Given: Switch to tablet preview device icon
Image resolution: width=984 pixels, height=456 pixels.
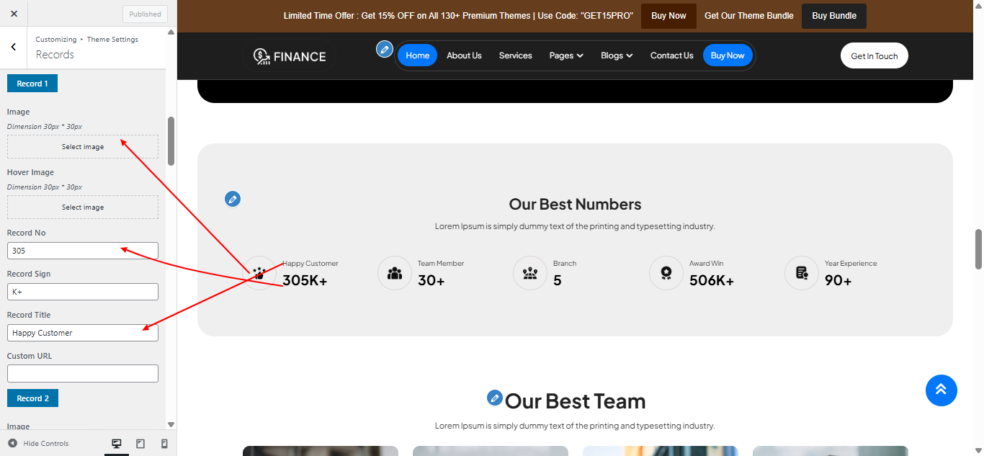Looking at the screenshot, I should click(140, 444).
